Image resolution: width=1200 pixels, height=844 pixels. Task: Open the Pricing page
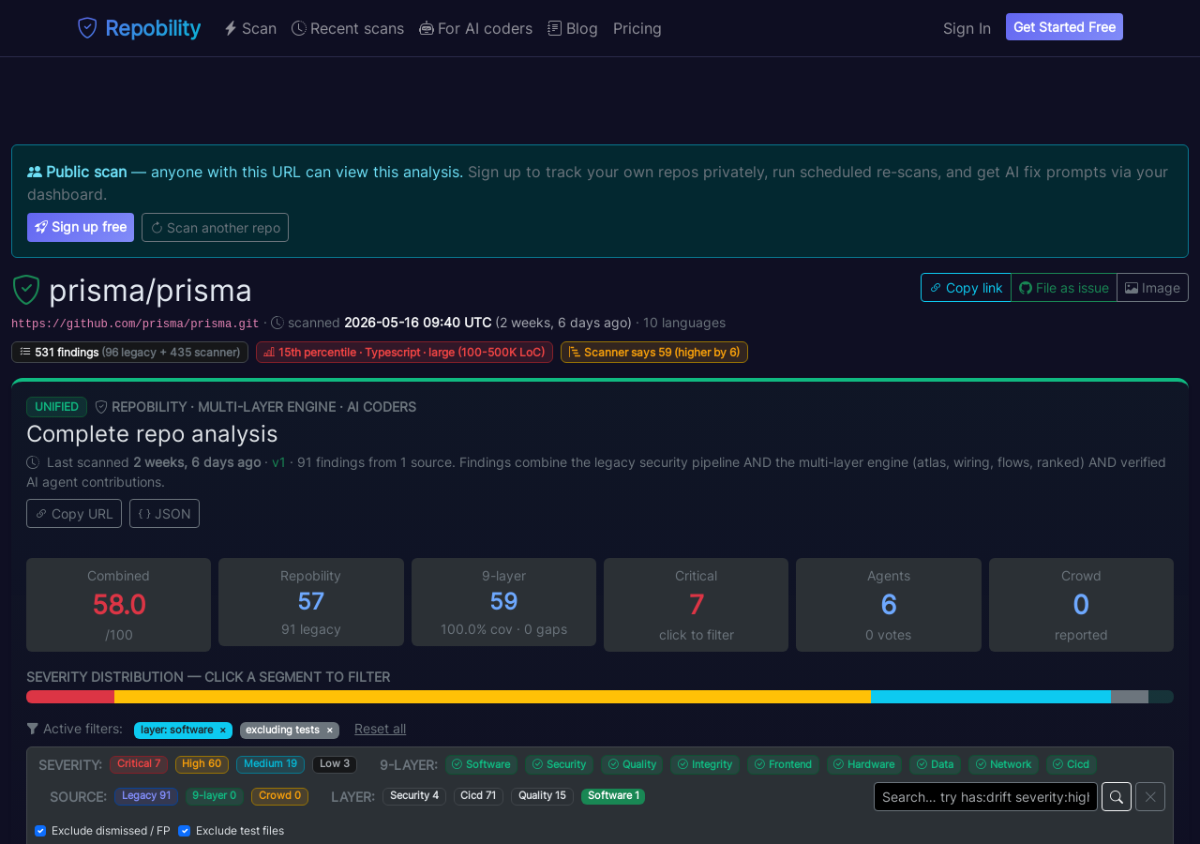click(x=637, y=28)
